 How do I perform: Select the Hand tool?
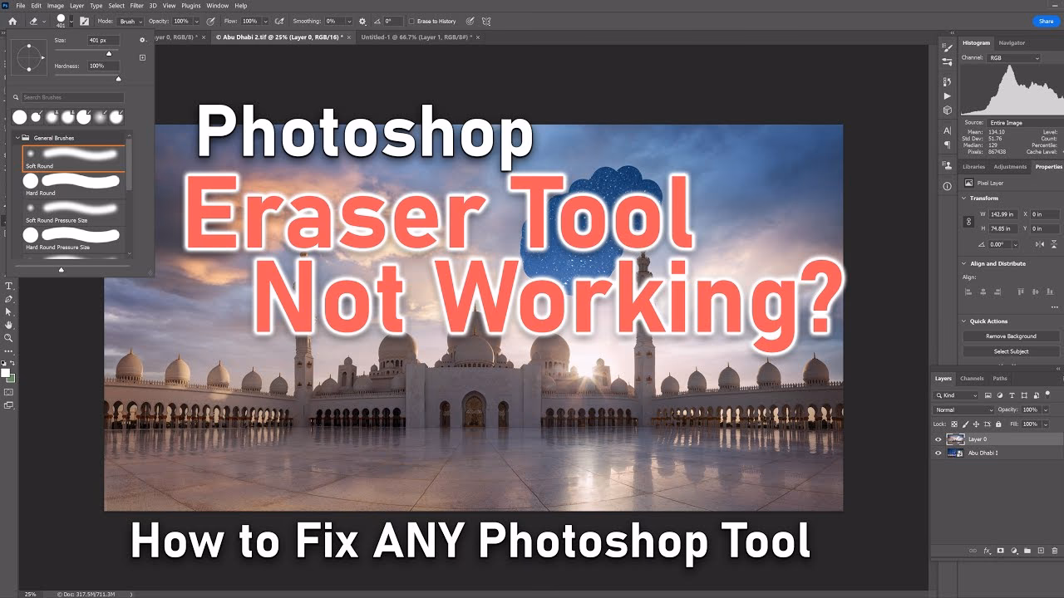pyautogui.click(x=9, y=323)
